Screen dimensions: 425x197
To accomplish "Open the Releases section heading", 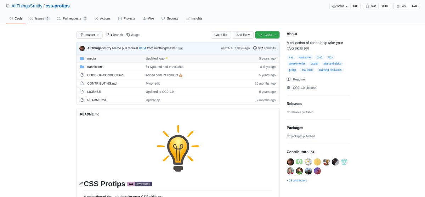I will tap(294, 104).
